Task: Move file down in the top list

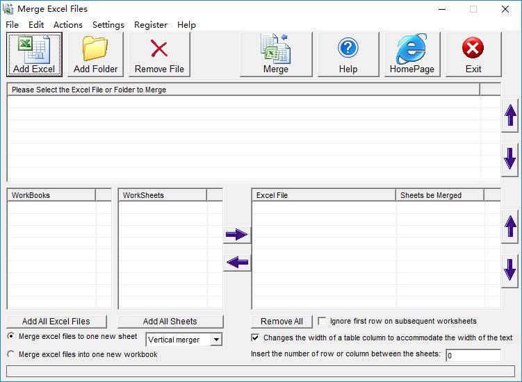Action: pos(510,160)
